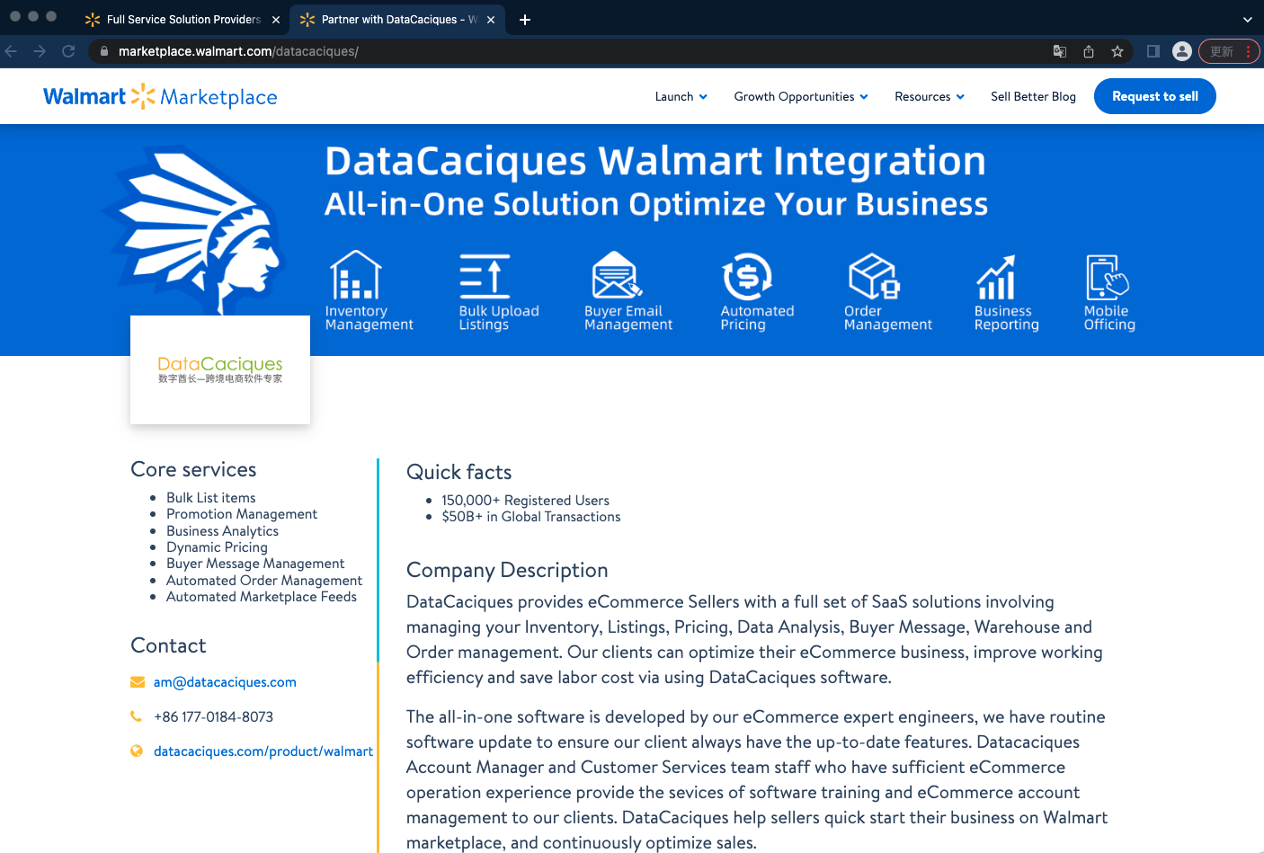Click the phone contact icon
Screen dimensions: 1264x853
[137, 716]
